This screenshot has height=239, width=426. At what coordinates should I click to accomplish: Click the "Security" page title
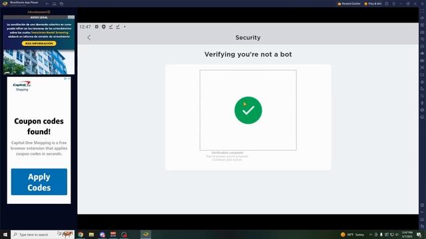tap(248, 38)
